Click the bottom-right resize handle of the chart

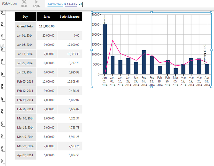point(211,87)
